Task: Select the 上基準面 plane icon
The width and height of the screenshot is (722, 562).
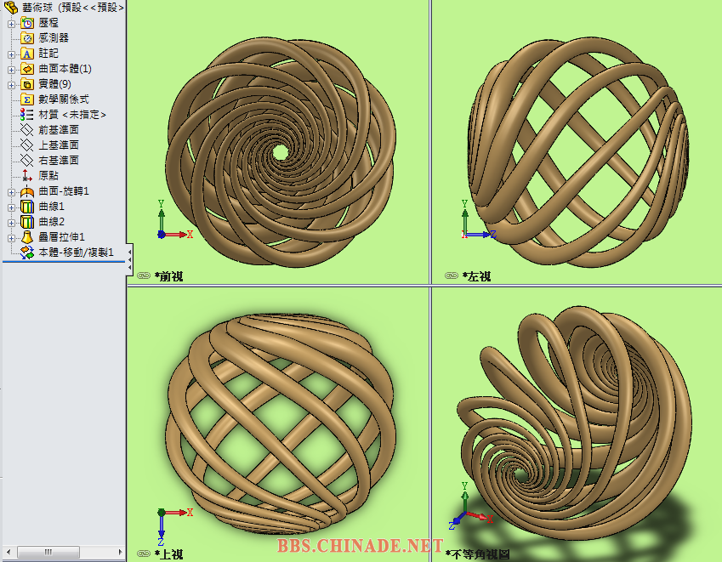Action: pyautogui.click(x=27, y=145)
